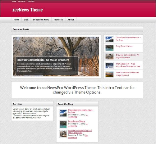Click the blog thumbnail beside 'Drop Down Menus'
The image size is (156, 144).
pyautogui.click(x=63, y=124)
